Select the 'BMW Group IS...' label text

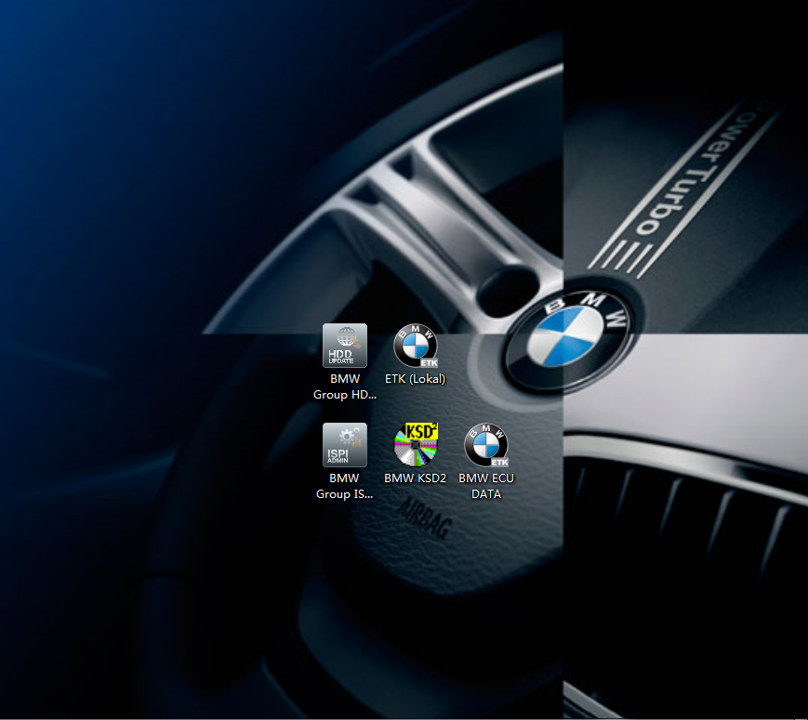point(344,486)
